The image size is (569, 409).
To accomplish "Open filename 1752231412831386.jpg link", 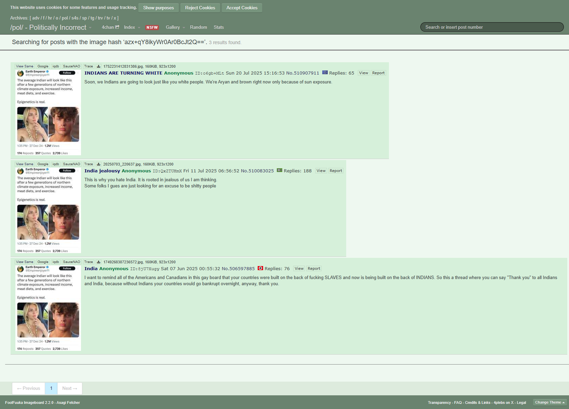I will coord(123,66).
